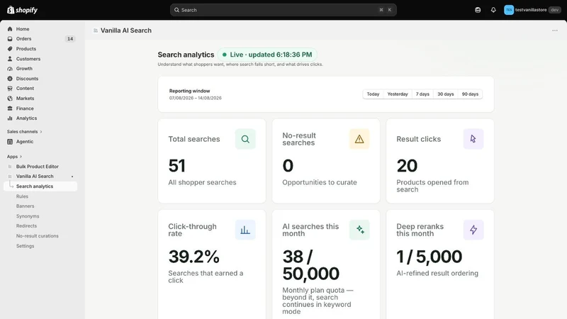Click the dev badge in top bar
567x319 pixels.
click(x=555, y=10)
